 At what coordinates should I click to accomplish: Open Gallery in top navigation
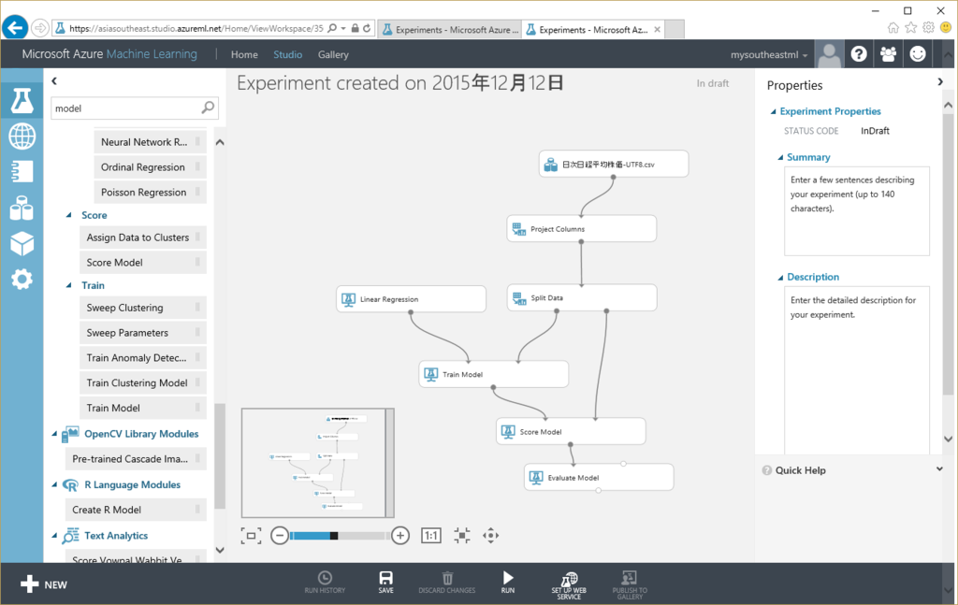(x=333, y=54)
